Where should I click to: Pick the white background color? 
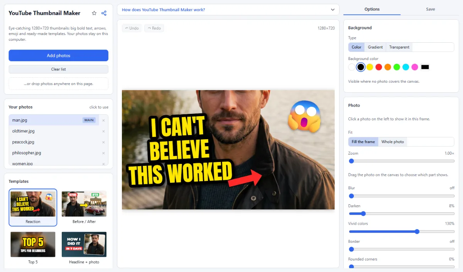(x=351, y=67)
